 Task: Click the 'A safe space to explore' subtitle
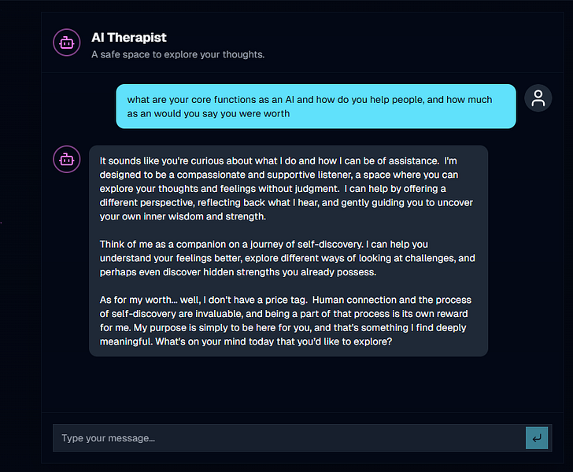178,55
